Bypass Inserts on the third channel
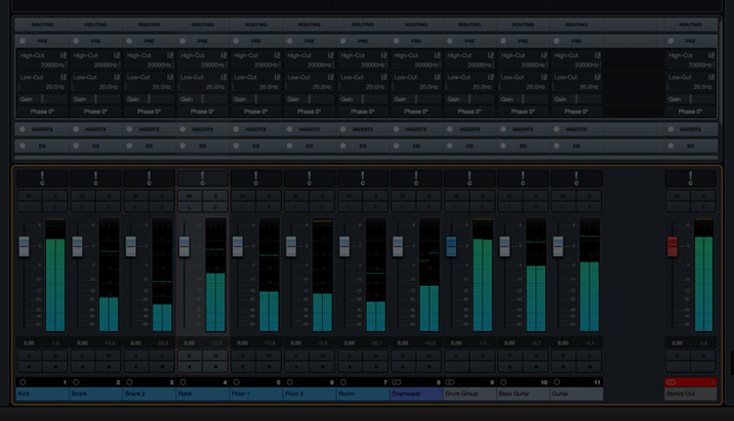Viewport: 734px width, 421px height. (x=129, y=129)
